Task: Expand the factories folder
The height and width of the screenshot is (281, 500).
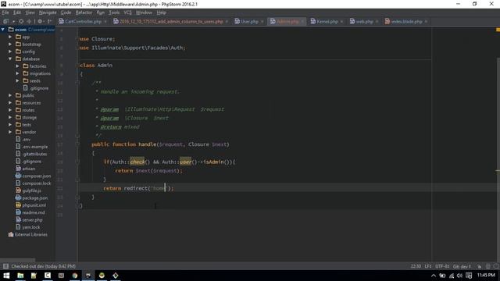Action: pyautogui.click(x=17, y=66)
